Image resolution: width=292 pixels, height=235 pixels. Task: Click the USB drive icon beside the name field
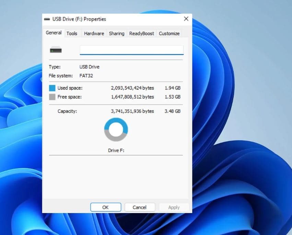(x=56, y=50)
